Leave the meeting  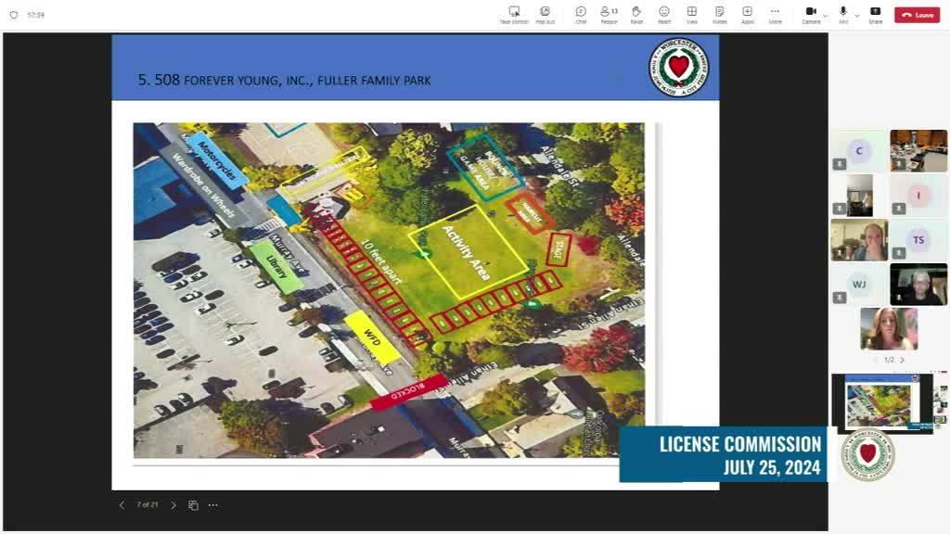[x=918, y=15]
